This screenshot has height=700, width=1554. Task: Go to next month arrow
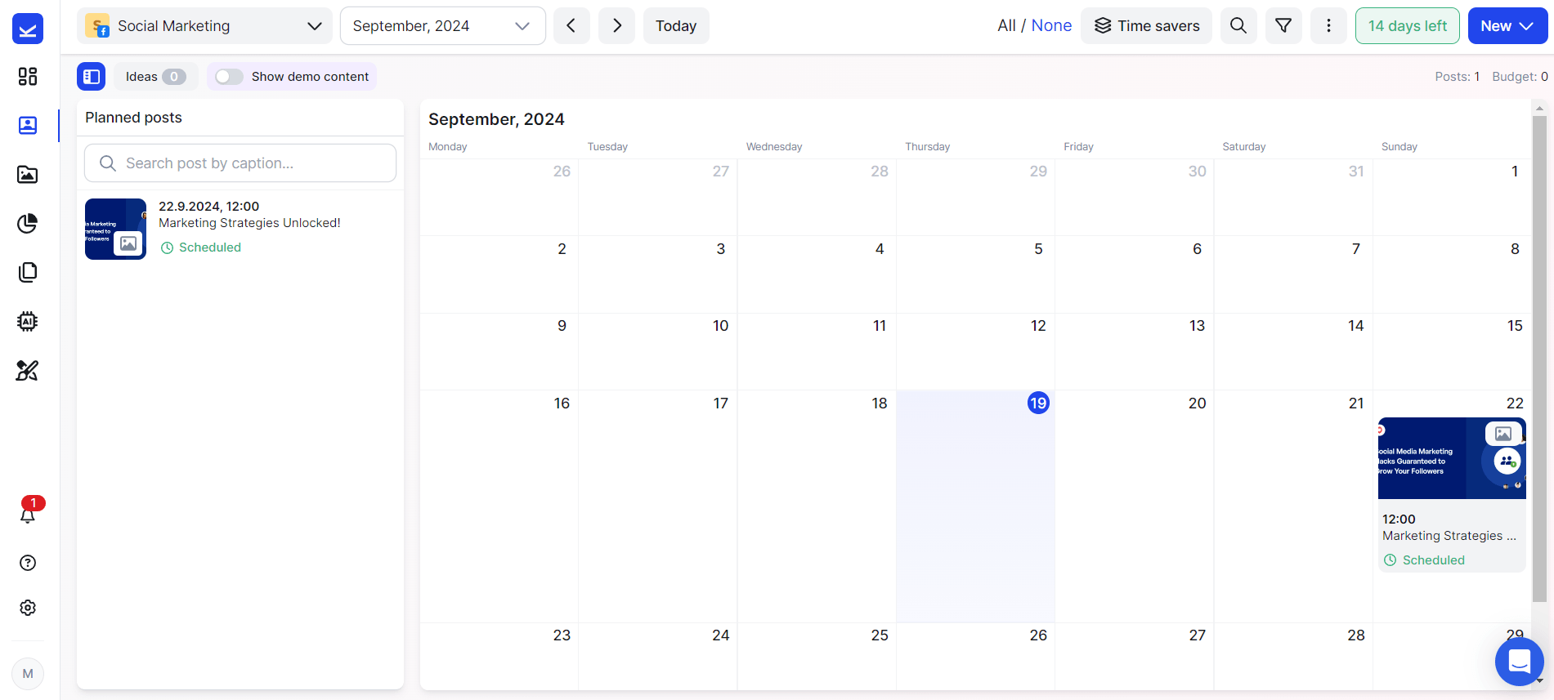point(617,26)
